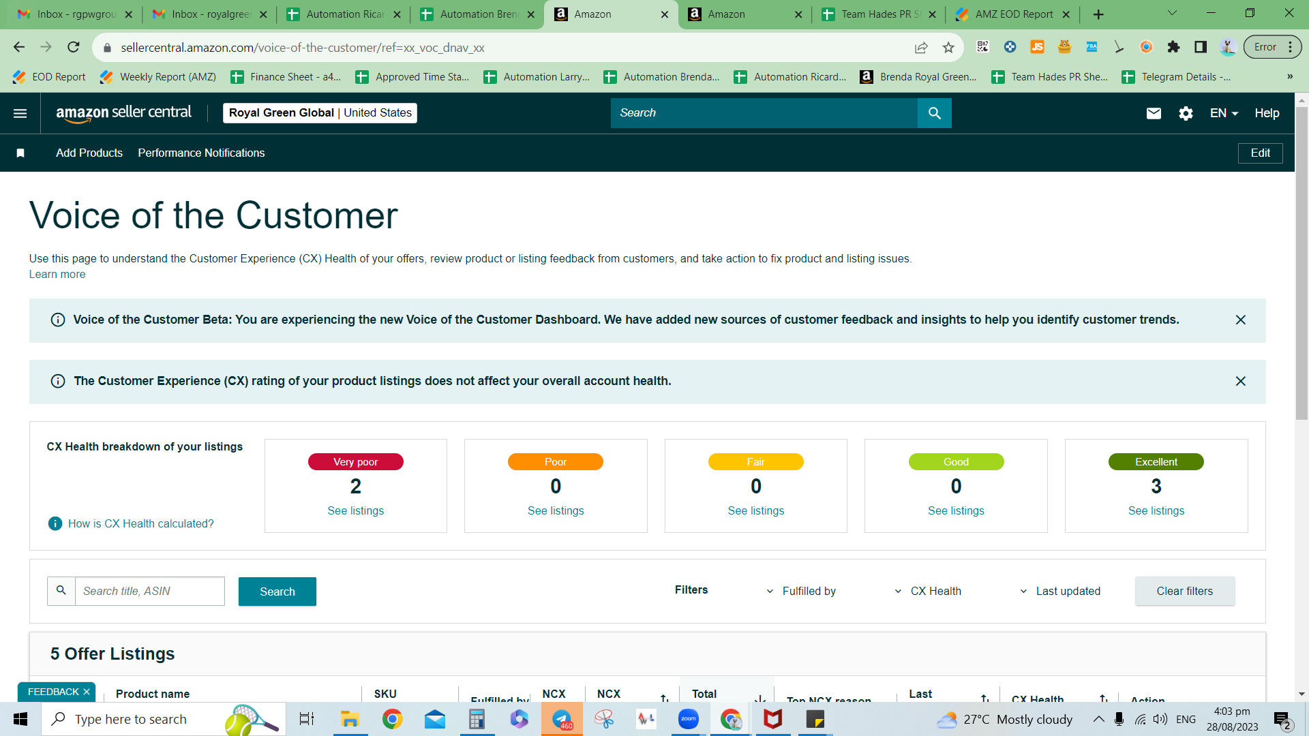Click the browser address bar
The image size is (1309, 736).
click(x=505, y=48)
